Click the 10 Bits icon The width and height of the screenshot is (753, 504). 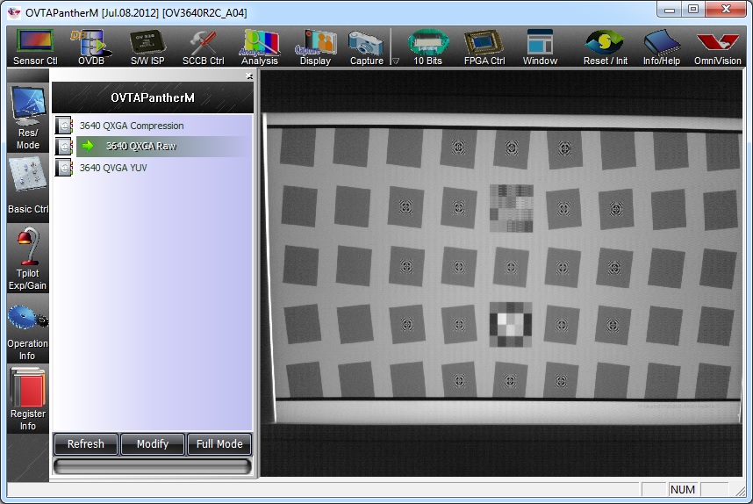pos(427,47)
